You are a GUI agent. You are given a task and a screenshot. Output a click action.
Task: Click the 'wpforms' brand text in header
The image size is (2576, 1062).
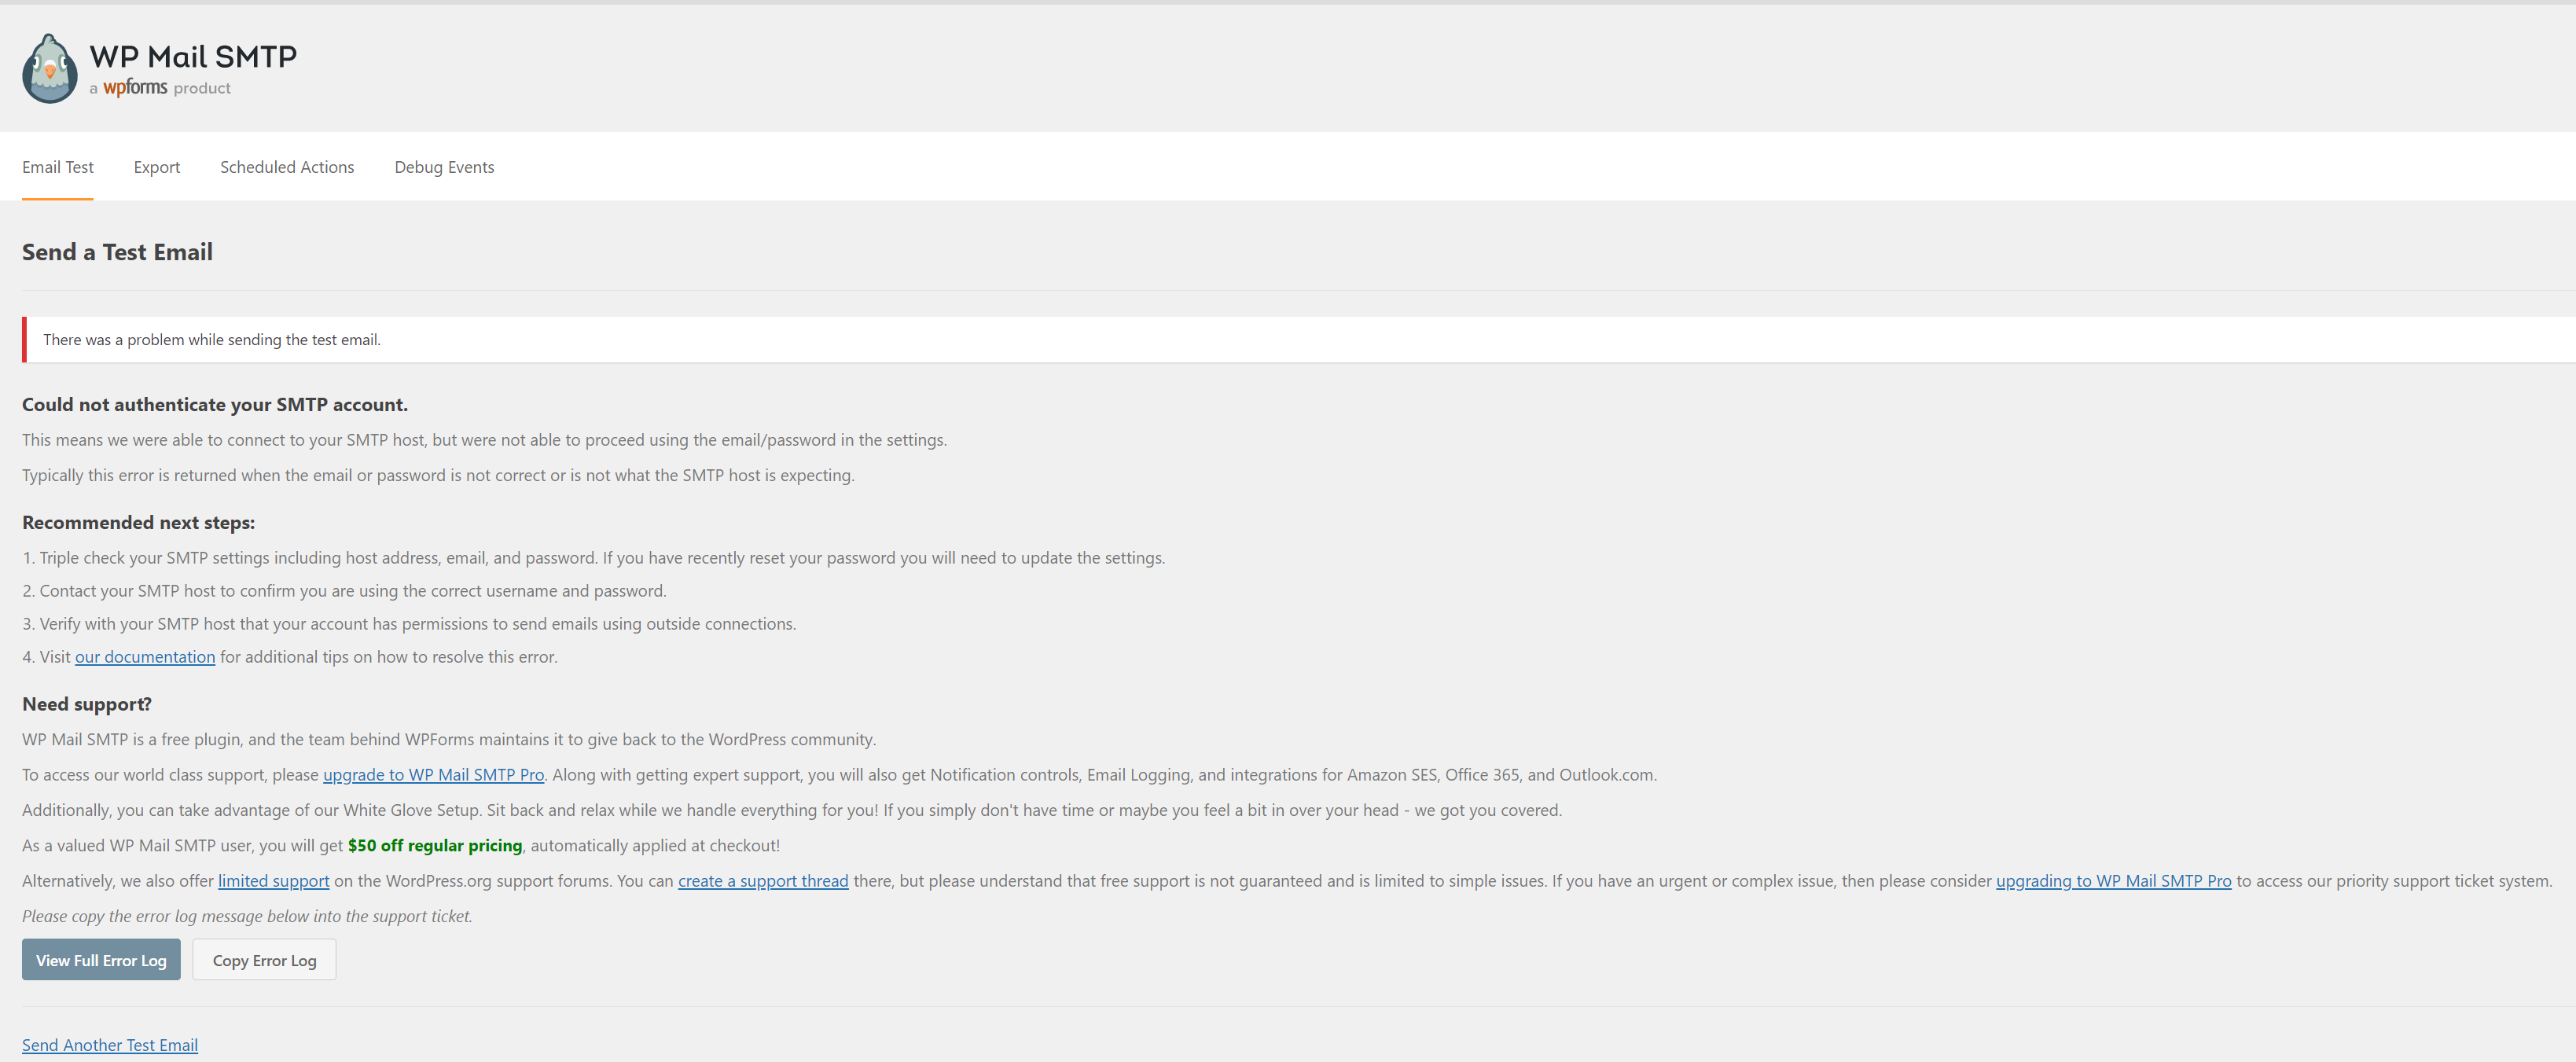[135, 88]
